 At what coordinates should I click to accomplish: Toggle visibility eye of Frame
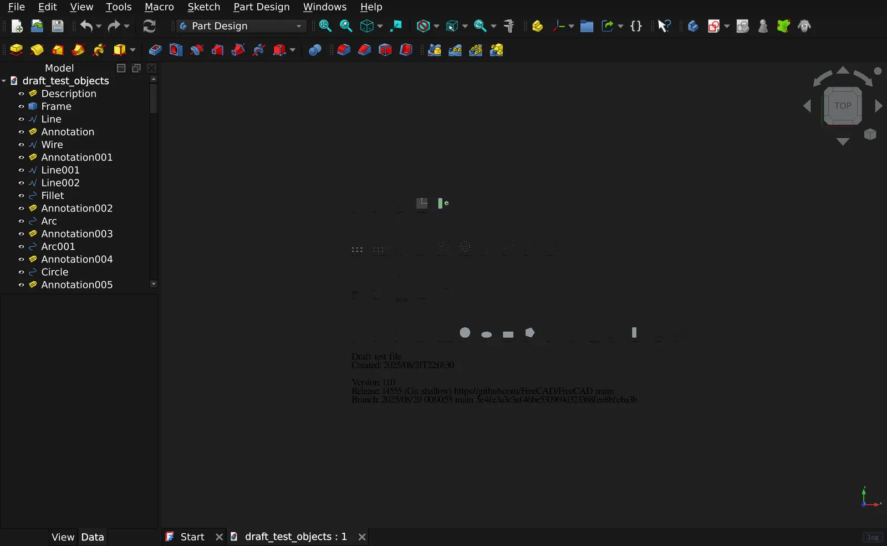coord(21,106)
